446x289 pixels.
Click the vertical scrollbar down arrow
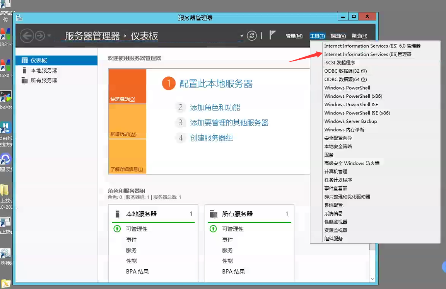click(372, 279)
